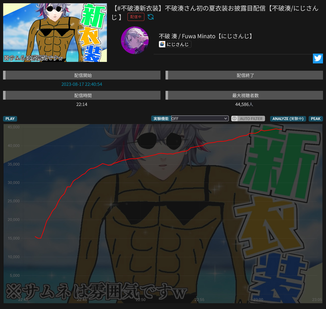Click the refresh icon beside 配信中
This screenshot has width=326, height=309.
tap(151, 17)
